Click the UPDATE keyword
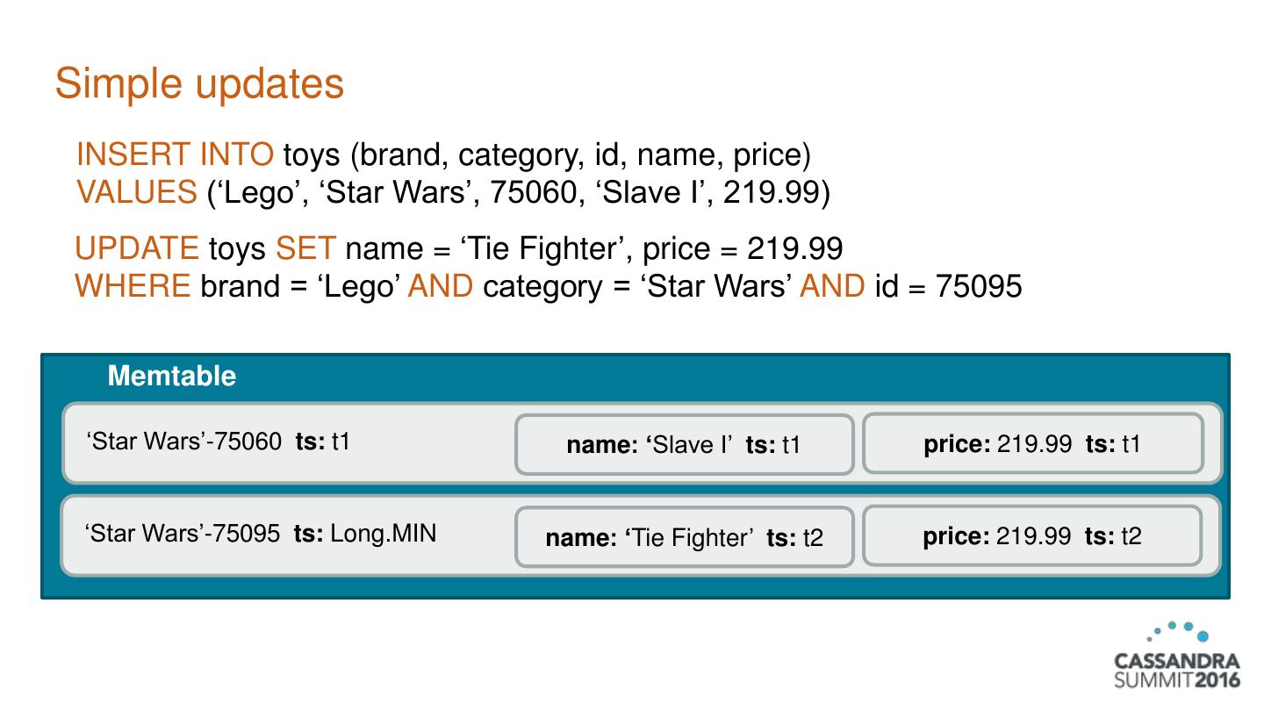This screenshot has height=711, width=1264. (137, 249)
